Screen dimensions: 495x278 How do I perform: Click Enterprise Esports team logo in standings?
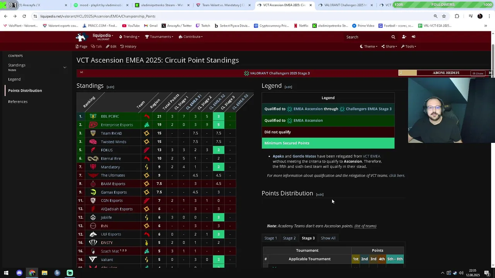click(93, 125)
